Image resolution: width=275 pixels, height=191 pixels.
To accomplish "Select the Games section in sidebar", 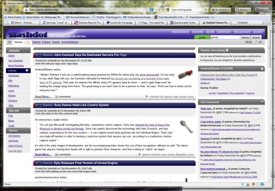I will coord(18,71).
